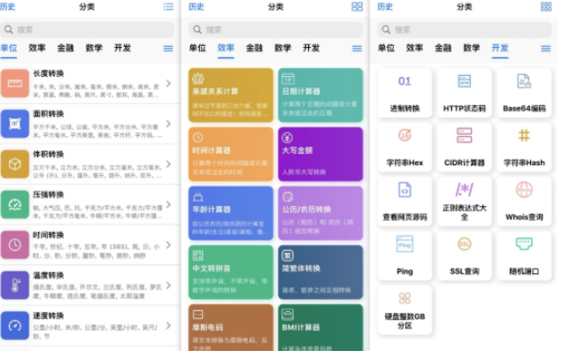
Task: Select 金融 tab in middle panel
Action: (x=255, y=48)
